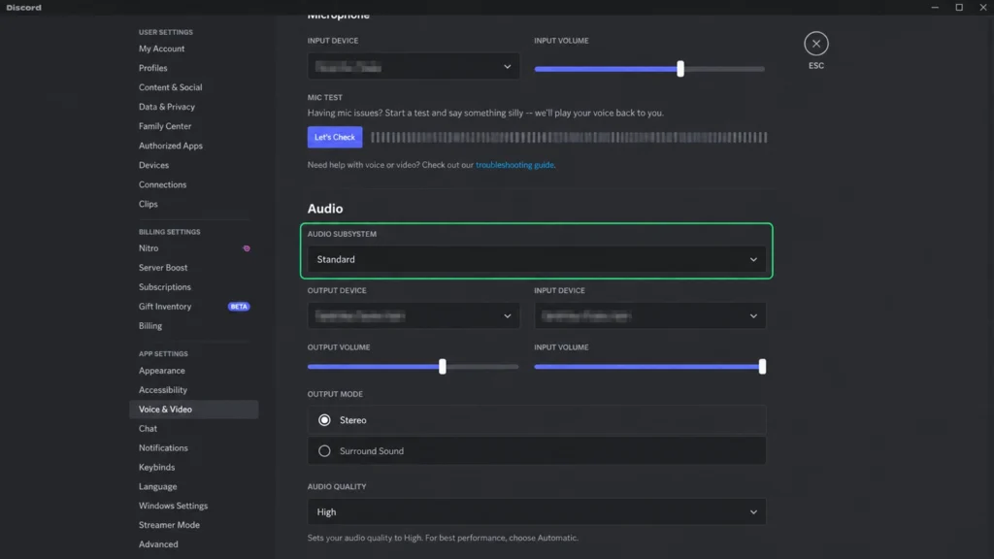Image resolution: width=994 pixels, height=559 pixels.
Task: Select Voice & Video settings
Action: click(193, 409)
